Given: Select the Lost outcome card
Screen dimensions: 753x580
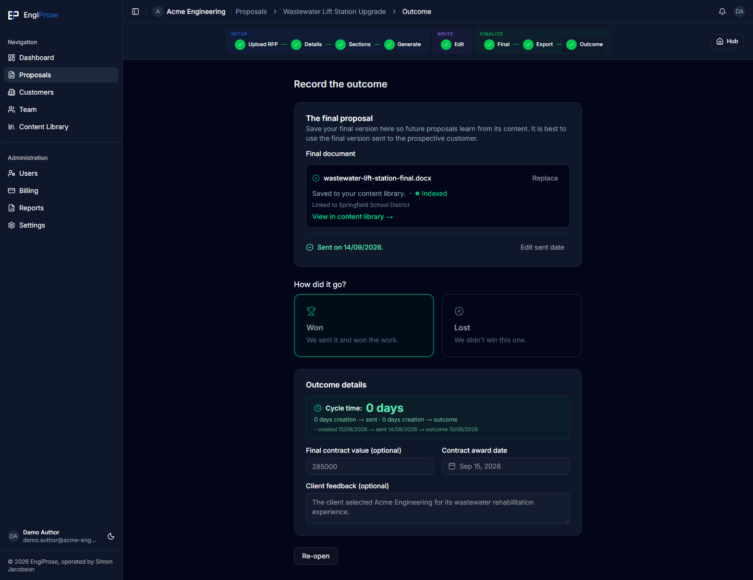Looking at the screenshot, I should [x=512, y=326].
